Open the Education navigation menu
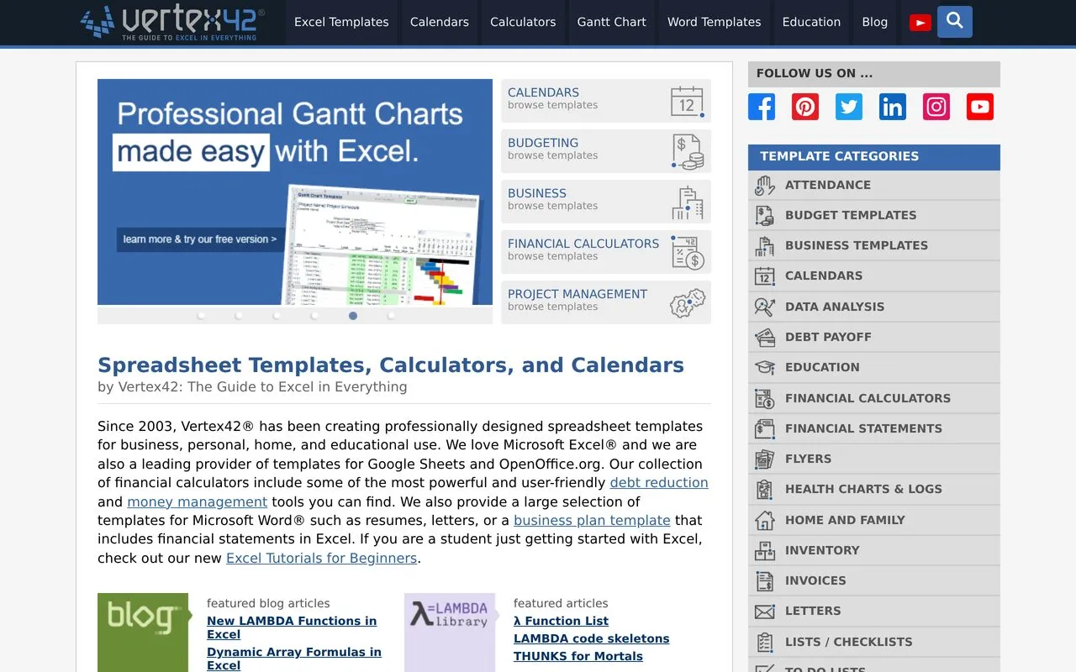 point(811,23)
